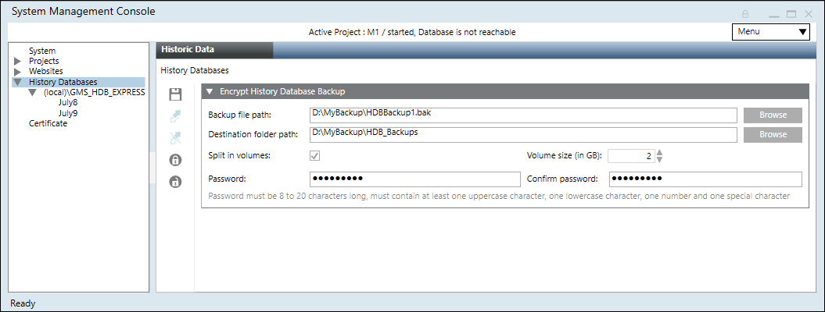Click the crossed-out arrow icon in the toolbar

(x=176, y=138)
